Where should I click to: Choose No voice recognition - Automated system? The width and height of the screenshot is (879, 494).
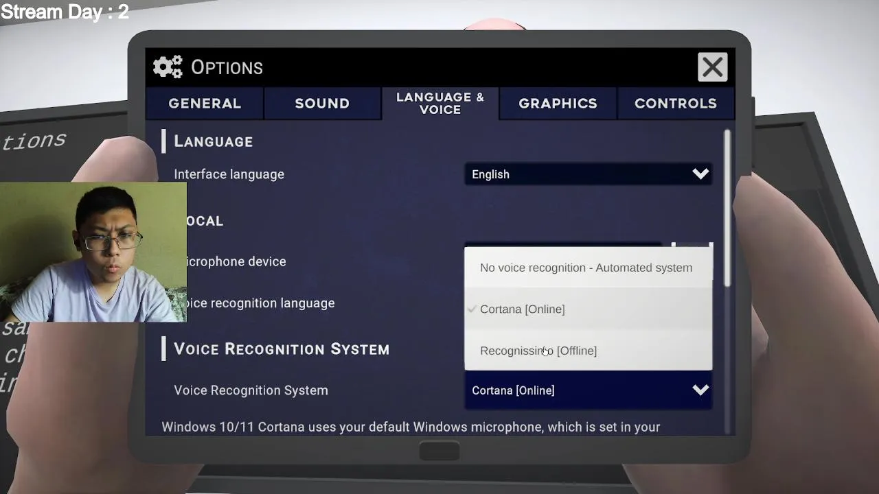pyautogui.click(x=589, y=268)
